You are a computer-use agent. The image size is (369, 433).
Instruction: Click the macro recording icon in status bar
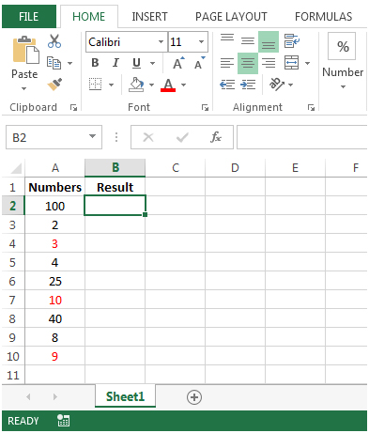pos(64,421)
